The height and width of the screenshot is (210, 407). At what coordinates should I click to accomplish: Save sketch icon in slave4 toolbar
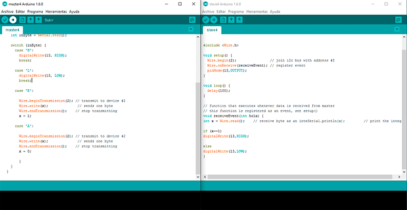tap(240, 19)
